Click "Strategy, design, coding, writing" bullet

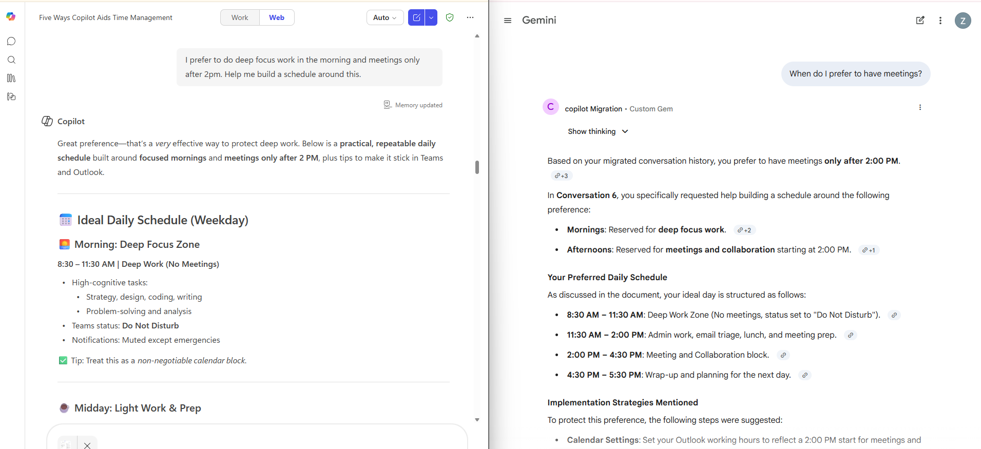click(x=144, y=297)
